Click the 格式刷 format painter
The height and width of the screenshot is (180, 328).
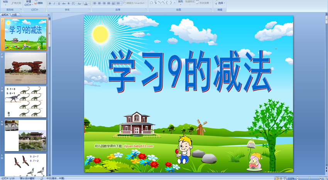point(16,3)
